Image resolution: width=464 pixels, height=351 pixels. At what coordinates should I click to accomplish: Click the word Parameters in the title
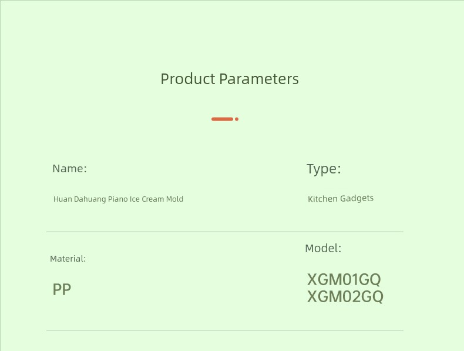259,79
